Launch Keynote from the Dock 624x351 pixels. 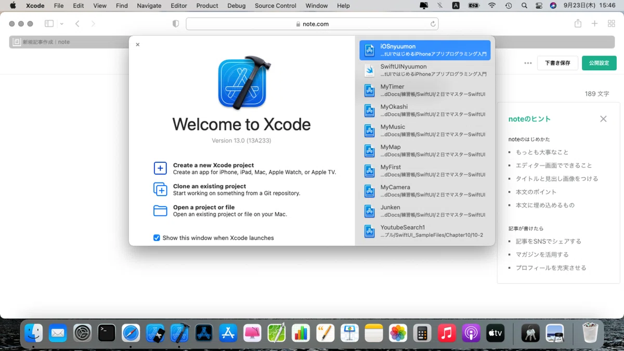coord(349,333)
